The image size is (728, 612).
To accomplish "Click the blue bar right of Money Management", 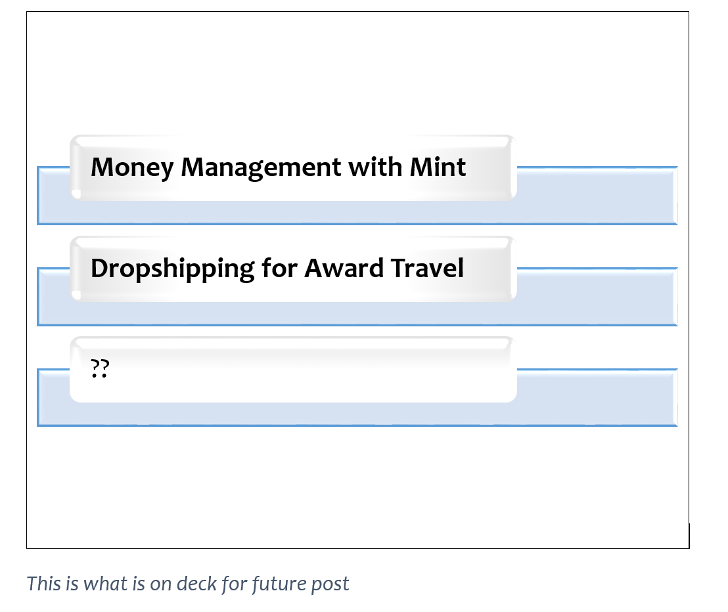I will click(596, 196).
